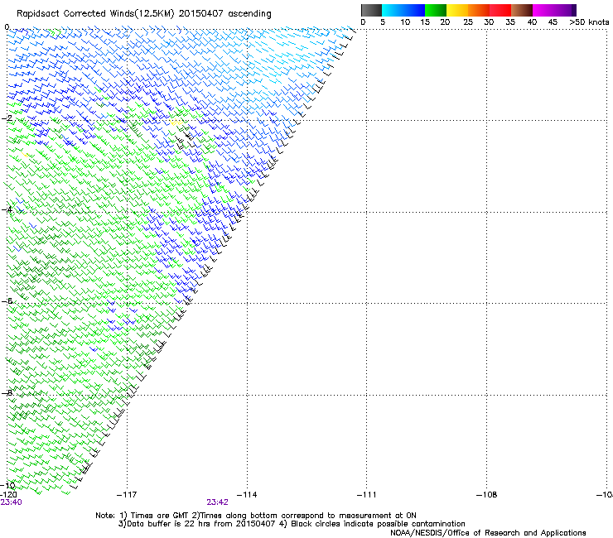Viewport: 613px width, 538px height.
Task: Click the cyan 5-10 knots color segment
Action: (x=393, y=10)
